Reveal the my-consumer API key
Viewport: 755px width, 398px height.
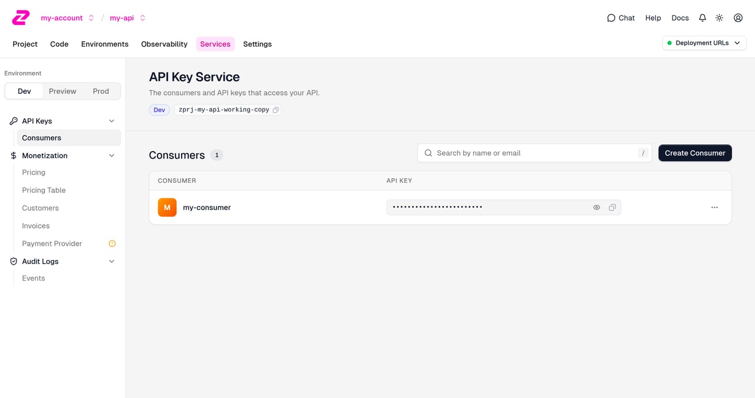point(596,208)
